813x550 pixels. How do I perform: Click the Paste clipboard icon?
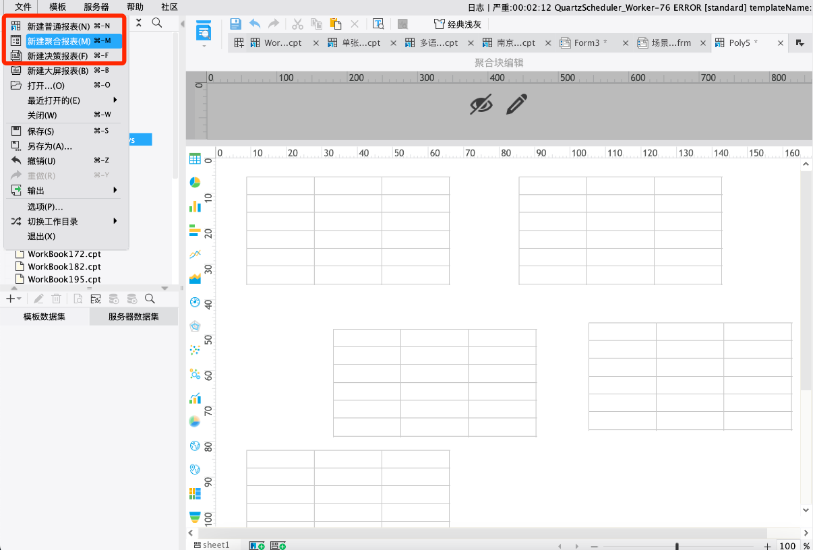coord(335,24)
